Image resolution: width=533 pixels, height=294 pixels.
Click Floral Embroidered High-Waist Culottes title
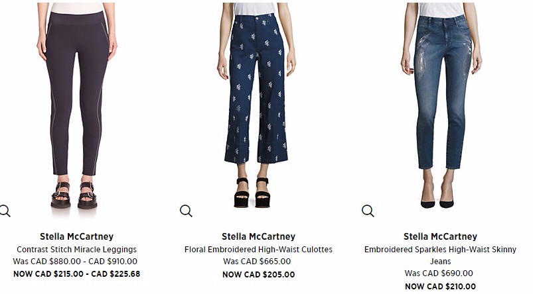click(x=258, y=250)
